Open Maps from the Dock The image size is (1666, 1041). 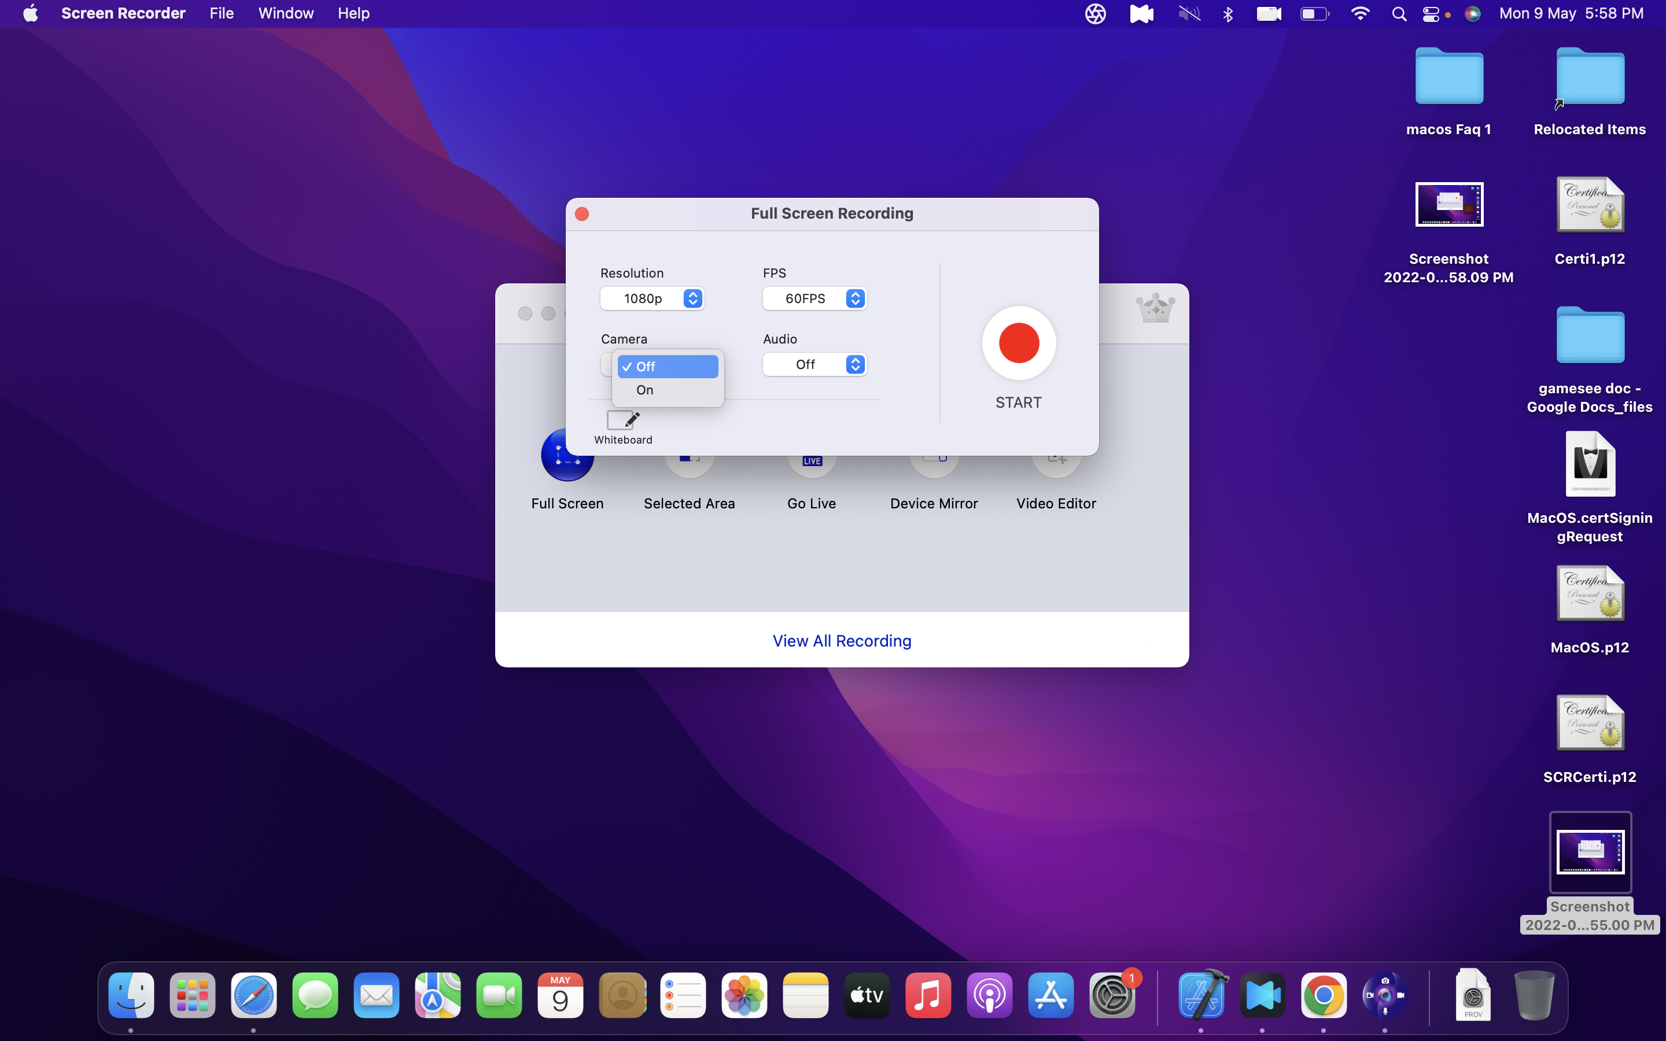click(437, 995)
